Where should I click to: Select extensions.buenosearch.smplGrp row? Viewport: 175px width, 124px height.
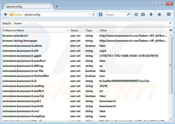tap(85, 116)
